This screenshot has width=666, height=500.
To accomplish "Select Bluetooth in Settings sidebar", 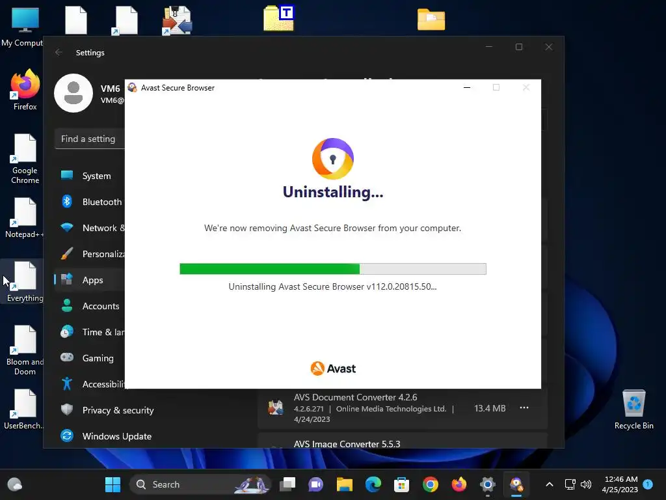I will coord(90,202).
